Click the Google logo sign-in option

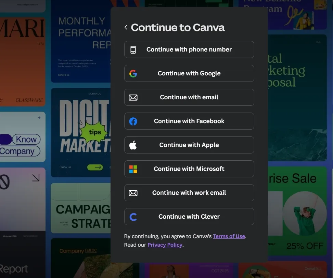pos(133,74)
